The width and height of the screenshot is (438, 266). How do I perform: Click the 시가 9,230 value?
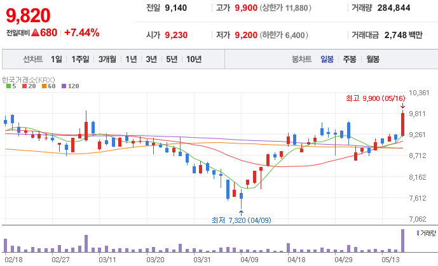click(176, 35)
